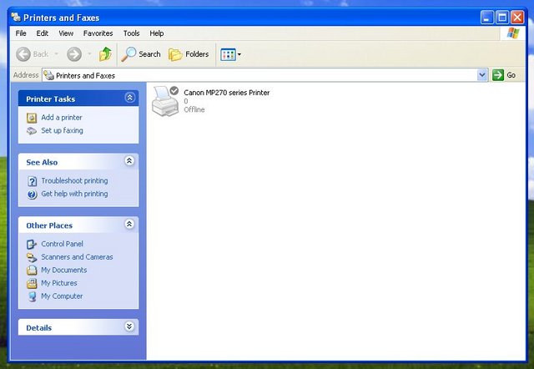Click the green Go arrow button
534x369 pixels.
[x=498, y=75]
